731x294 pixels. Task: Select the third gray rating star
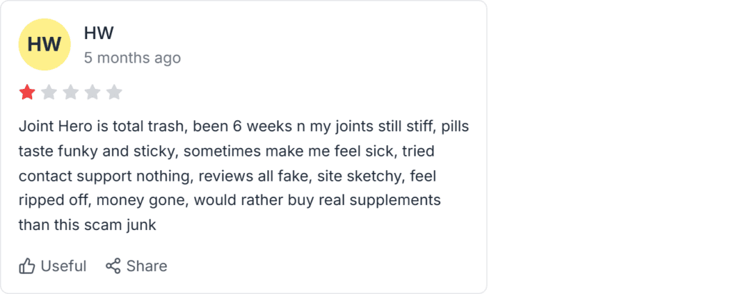pos(71,93)
